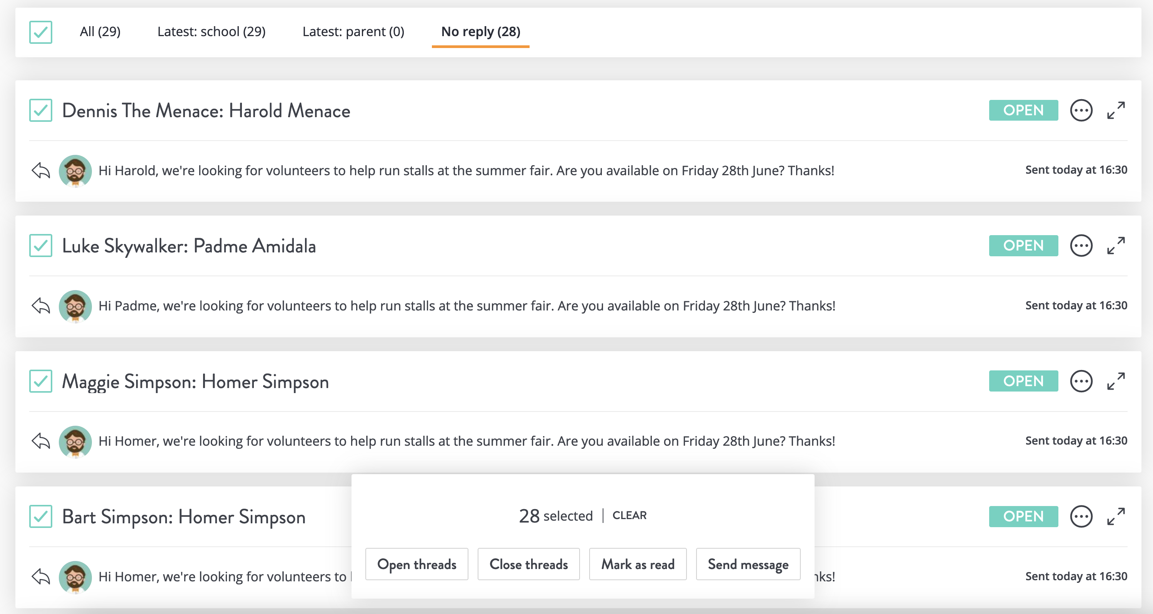Click the OPEN badge on the Maggie Simpson thread
The height and width of the screenshot is (614, 1153).
click(1023, 381)
